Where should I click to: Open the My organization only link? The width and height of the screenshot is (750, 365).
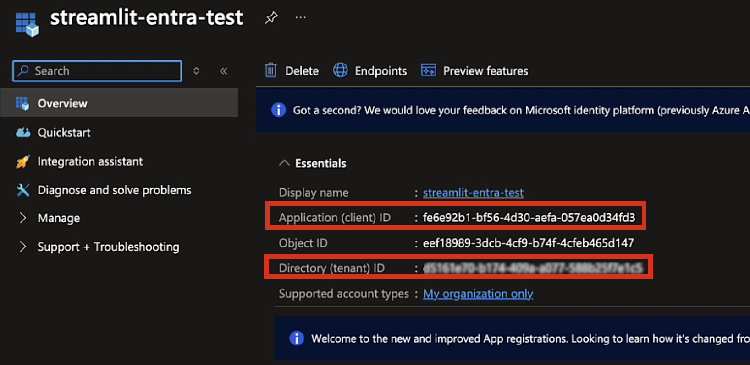point(478,294)
